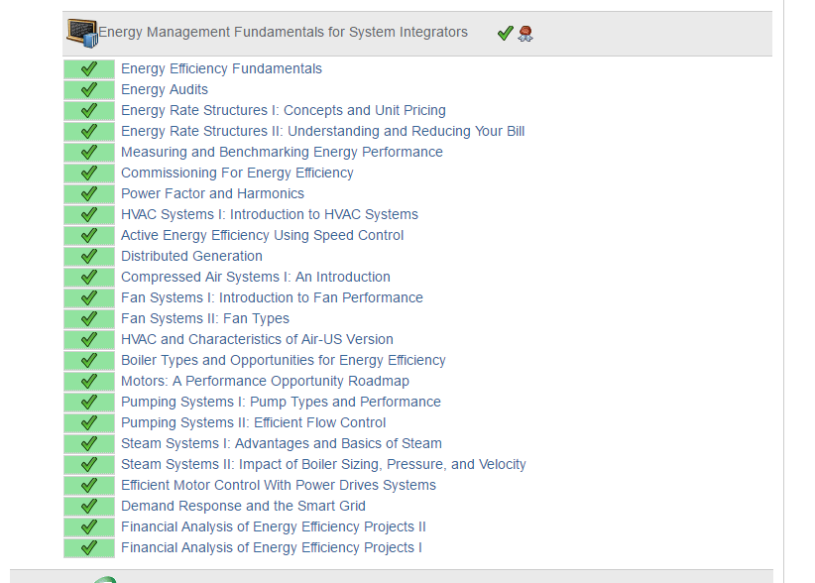815x583 pixels.
Task: Click checkmark beside Energy Audits
Action: click(89, 90)
